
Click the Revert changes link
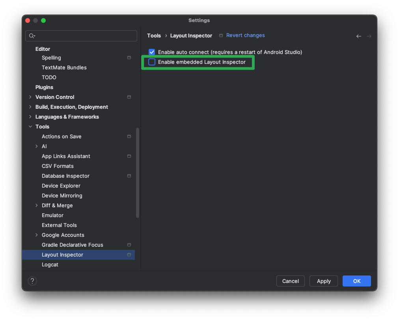point(245,35)
